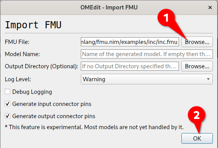Screen dimensions: 218x148
Task: Click the 'Generate input connector pins' label text
Action: coord(52,104)
